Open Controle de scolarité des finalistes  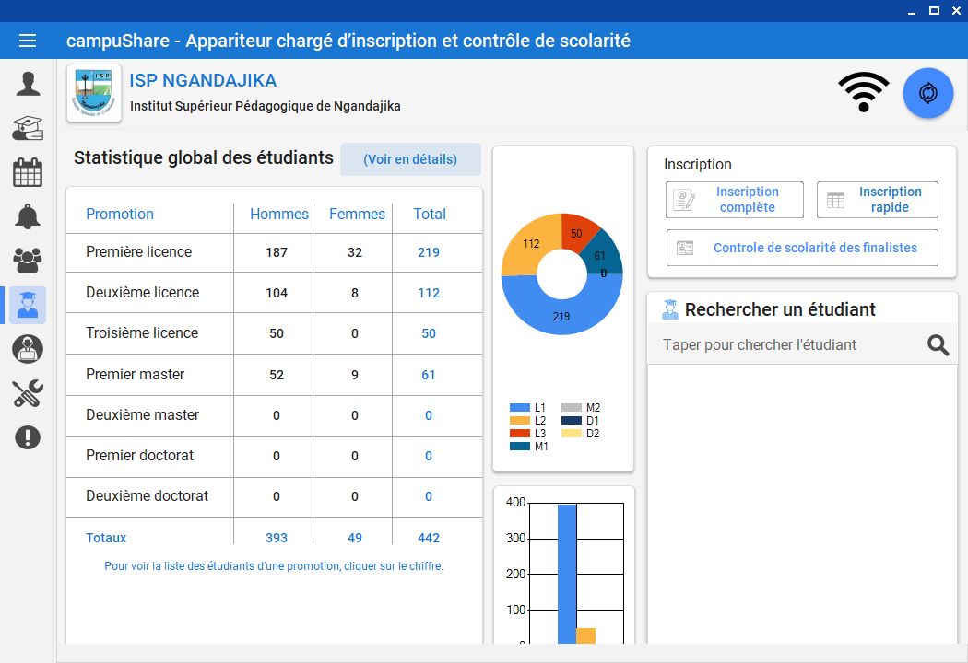pos(802,248)
